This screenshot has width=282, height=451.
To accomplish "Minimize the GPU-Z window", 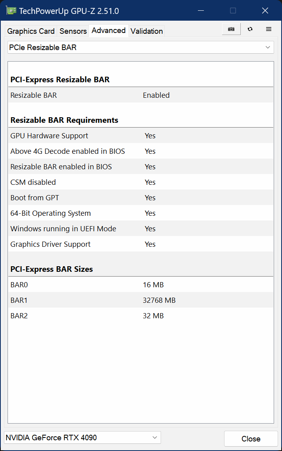I will (x=201, y=11).
